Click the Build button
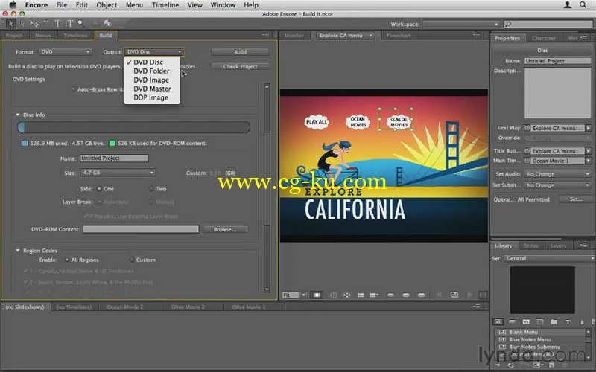The image size is (596, 372). click(240, 51)
